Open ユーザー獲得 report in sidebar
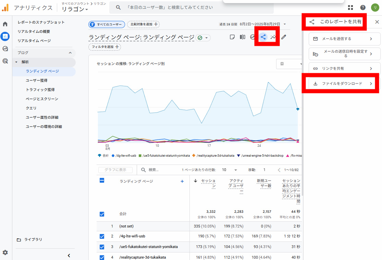 pyautogui.click(x=37, y=80)
